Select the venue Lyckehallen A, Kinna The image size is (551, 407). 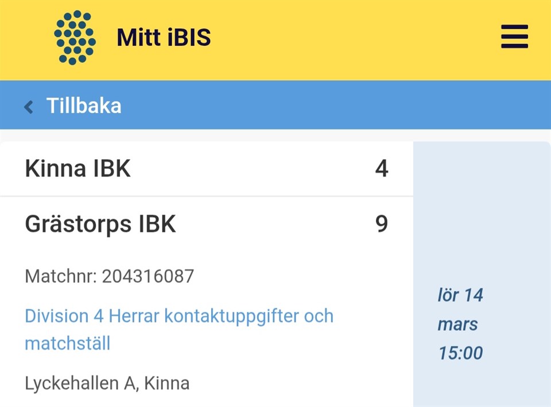pos(107,382)
